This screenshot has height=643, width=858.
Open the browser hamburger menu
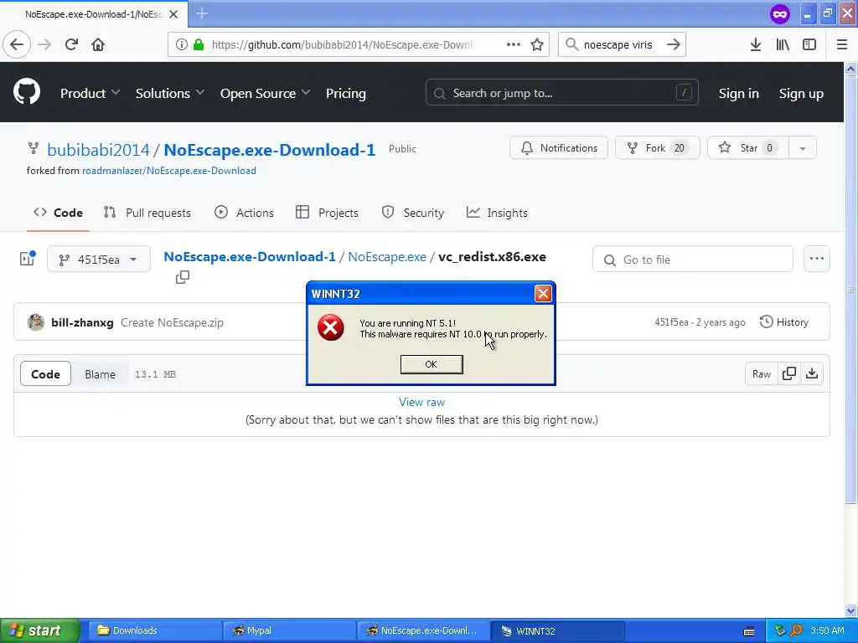pos(842,44)
